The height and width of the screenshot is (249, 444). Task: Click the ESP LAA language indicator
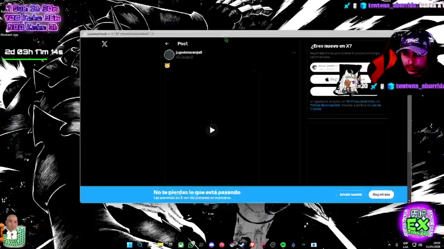point(406,245)
